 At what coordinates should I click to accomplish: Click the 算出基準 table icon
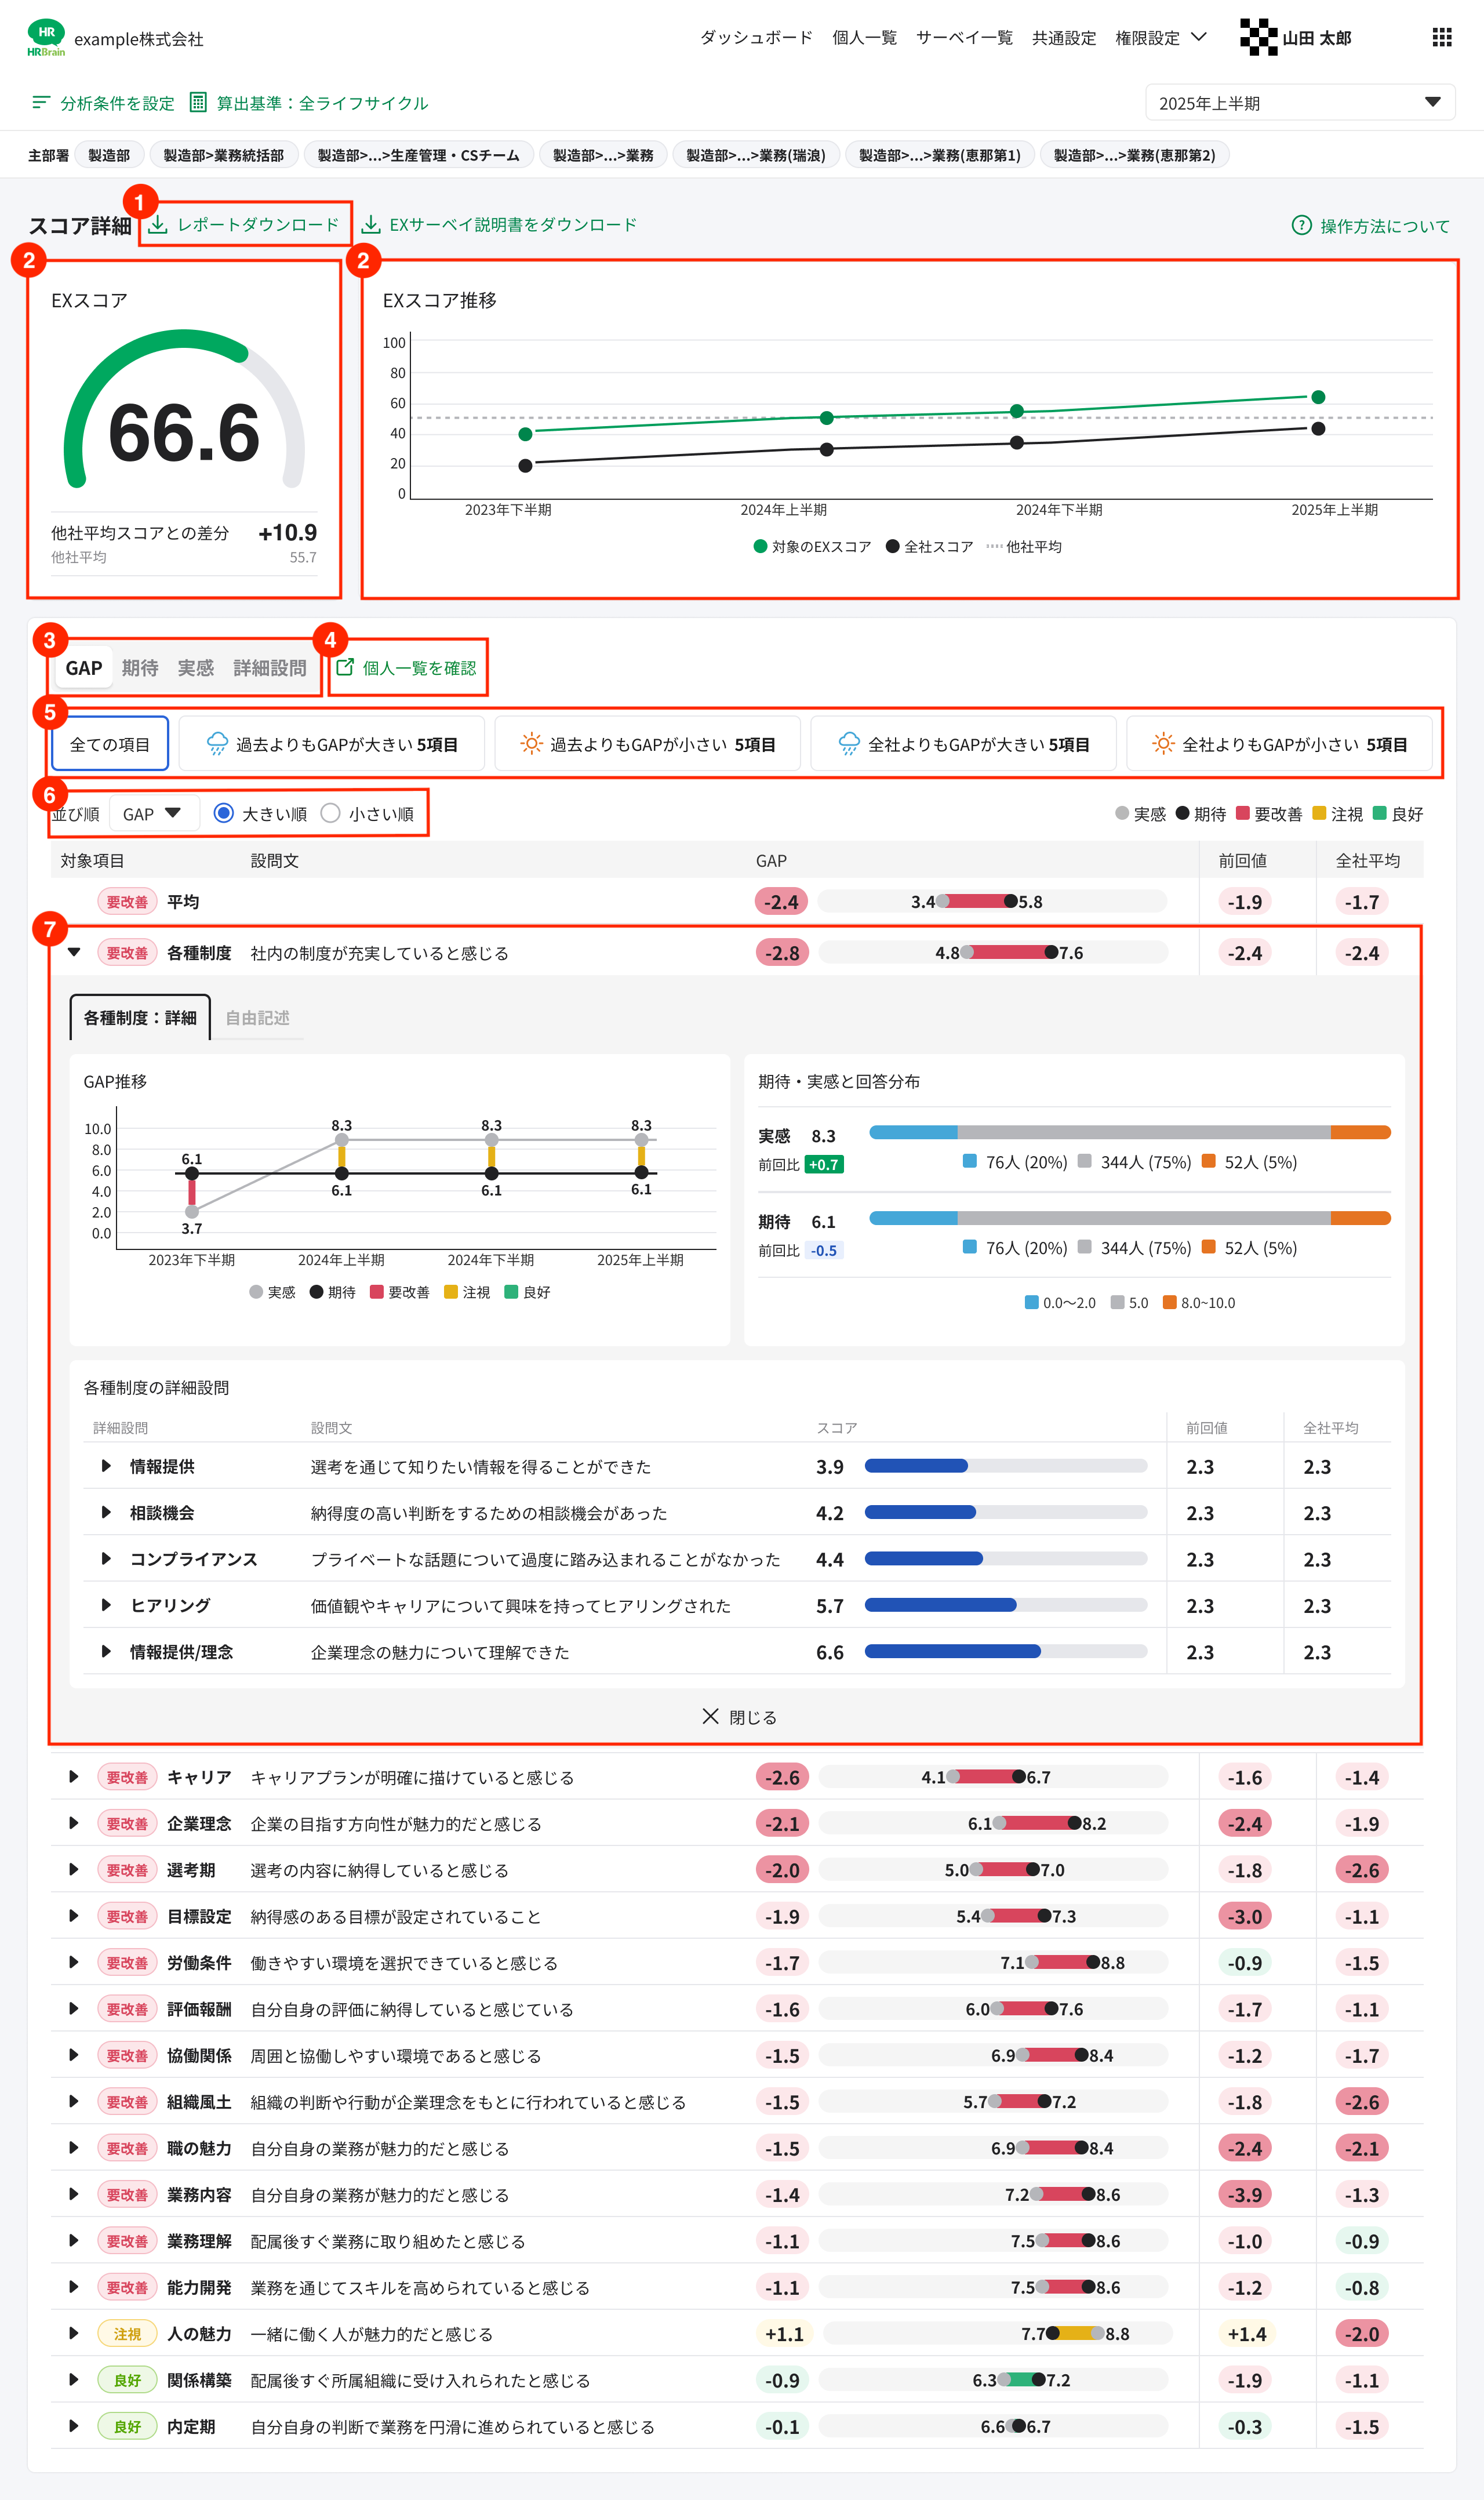(198, 103)
